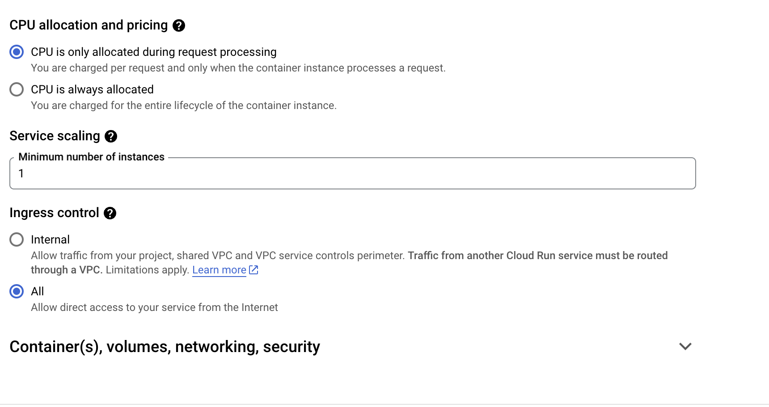Image resolution: width=769 pixels, height=407 pixels.
Task: Click the 'charged for the entire lifecycle' description
Action: coord(183,105)
